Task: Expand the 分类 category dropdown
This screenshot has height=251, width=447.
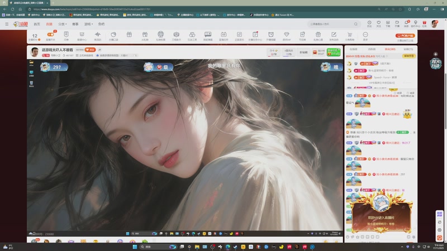Action: (x=62, y=24)
